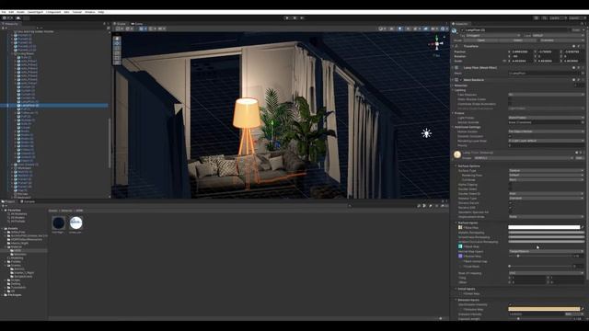Select the dark blue material thumbnail in Project
Viewport: 589px width, 331px height.
click(x=59, y=223)
